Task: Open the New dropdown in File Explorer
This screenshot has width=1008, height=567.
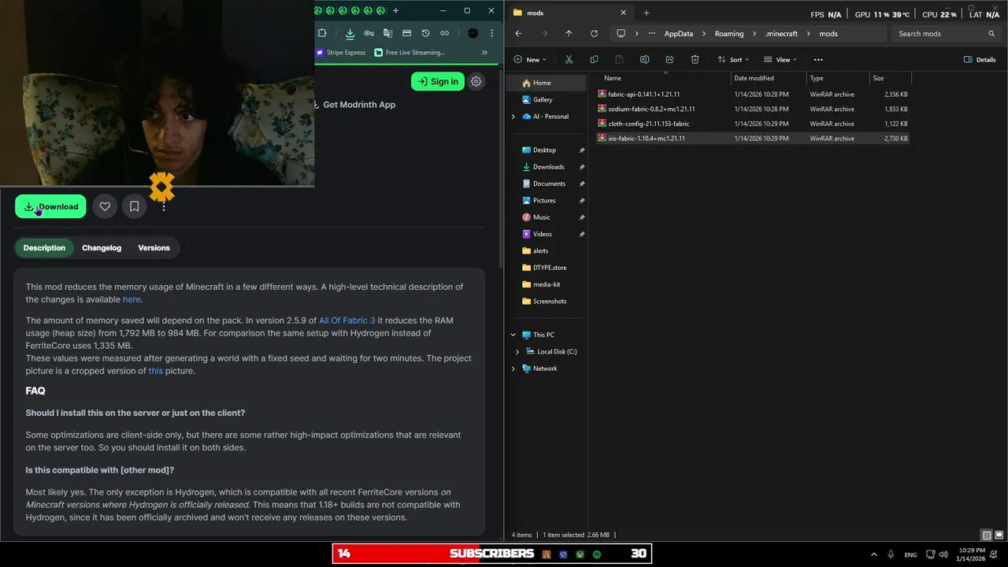Action: (x=530, y=60)
